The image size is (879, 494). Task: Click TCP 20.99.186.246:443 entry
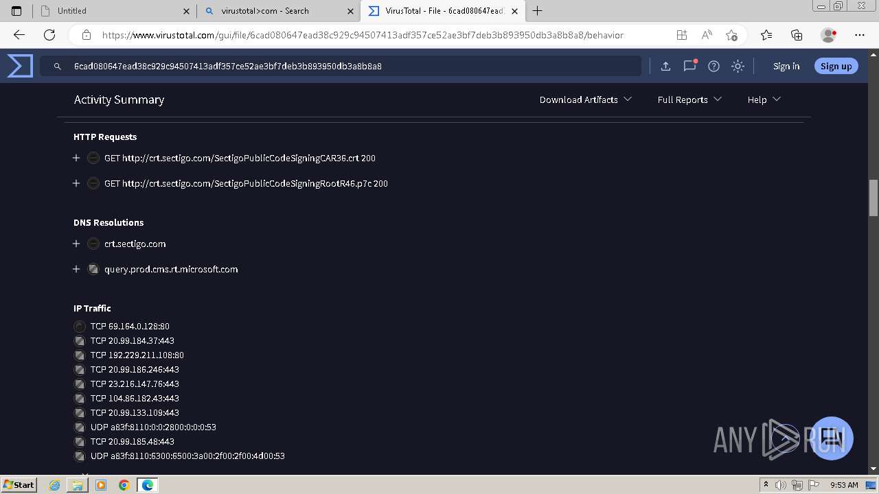point(135,370)
